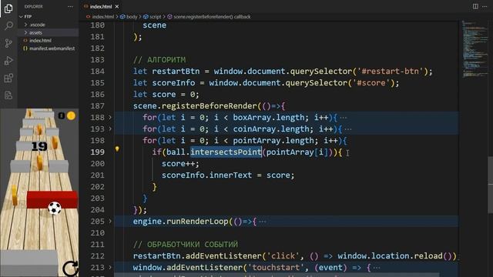Click the restart arrow icon in game preview
This screenshot has height=277, width=493.
70,269
